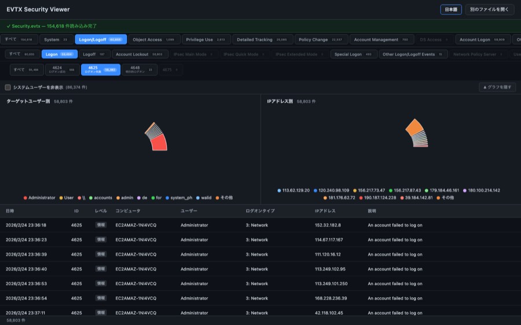
Task: Select the Logon subcategory tab
Action: [x=60, y=54]
